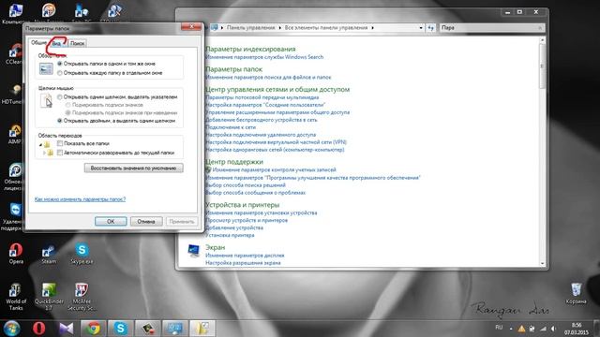Open Центр управления сетями и общим доступом
The width and height of the screenshot is (600, 337).
click(x=277, y=89)
